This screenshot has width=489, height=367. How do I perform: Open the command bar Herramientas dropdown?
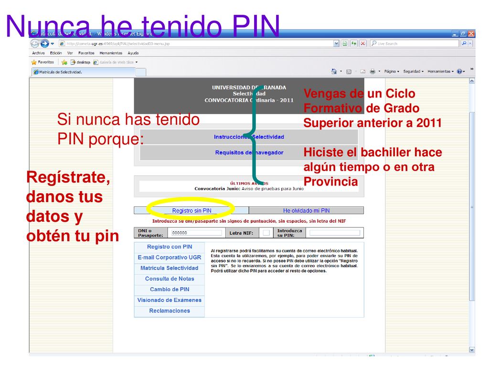[x=440, y=72]
